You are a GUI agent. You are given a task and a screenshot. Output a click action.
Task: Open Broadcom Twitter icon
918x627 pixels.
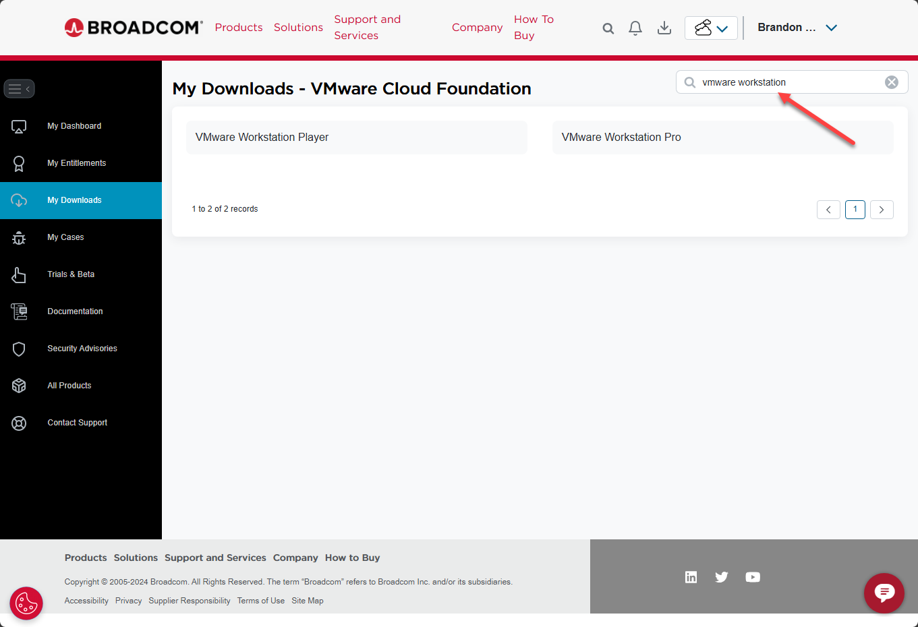pos(722,577)
